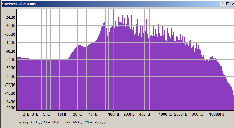This screenshot has height=128, width=234.
Task: Click the 200Гц frequency axis label
Action: coord(129,114)
